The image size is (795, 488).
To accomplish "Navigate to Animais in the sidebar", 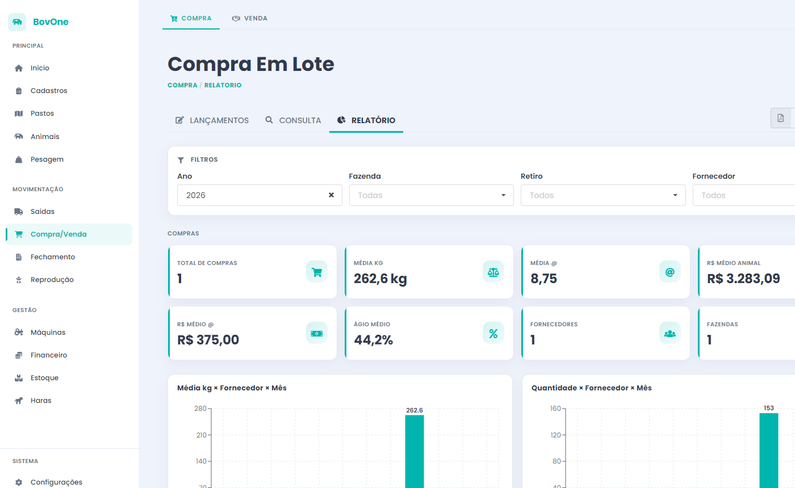I will click(69, 137).
